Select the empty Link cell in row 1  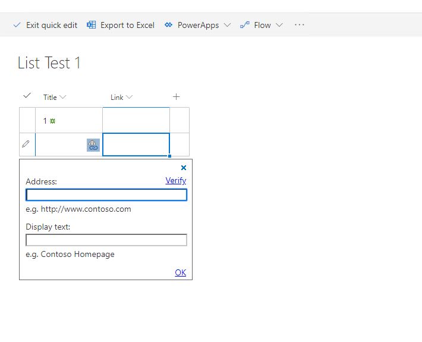[136, 120]
